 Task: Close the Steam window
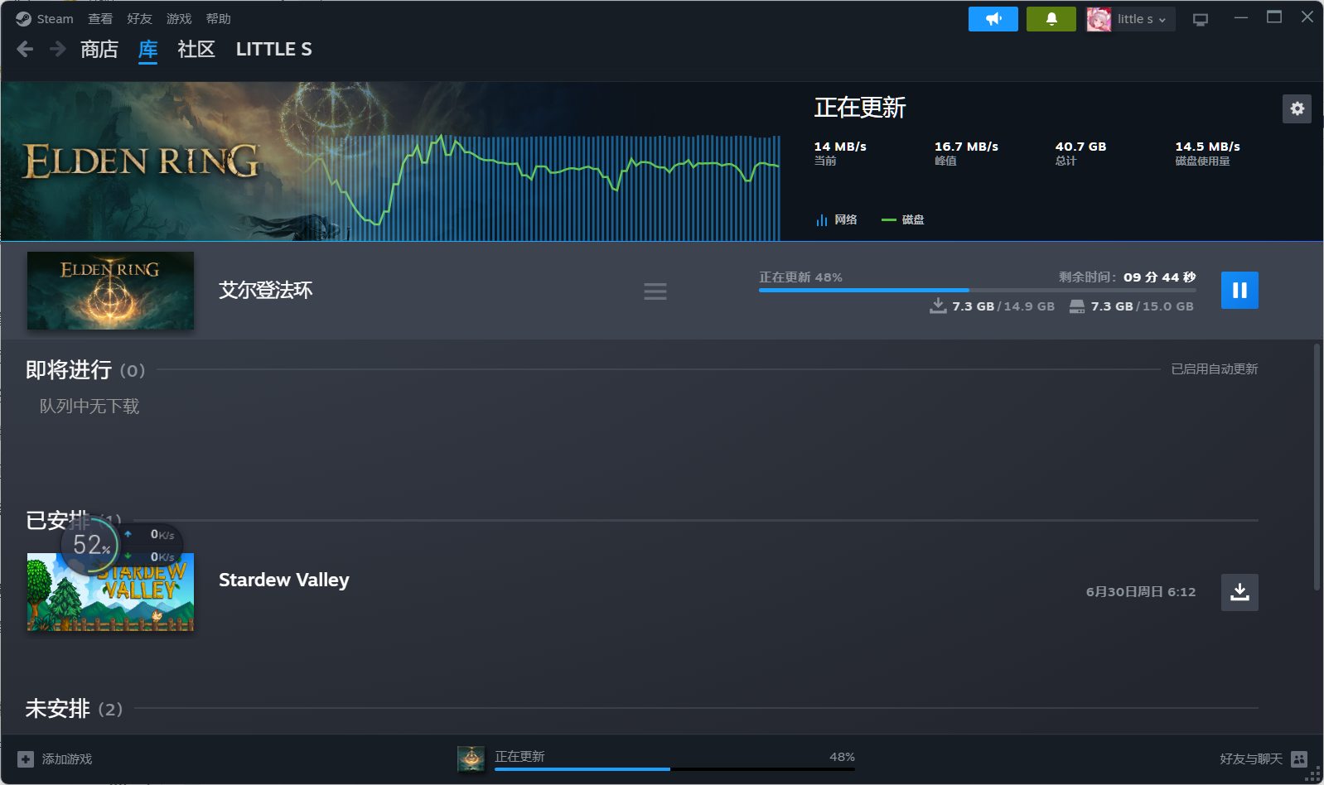(1307, 17)
